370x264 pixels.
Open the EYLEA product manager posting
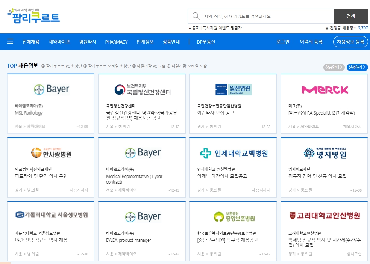pyautogui.click(x=128, y=240)
